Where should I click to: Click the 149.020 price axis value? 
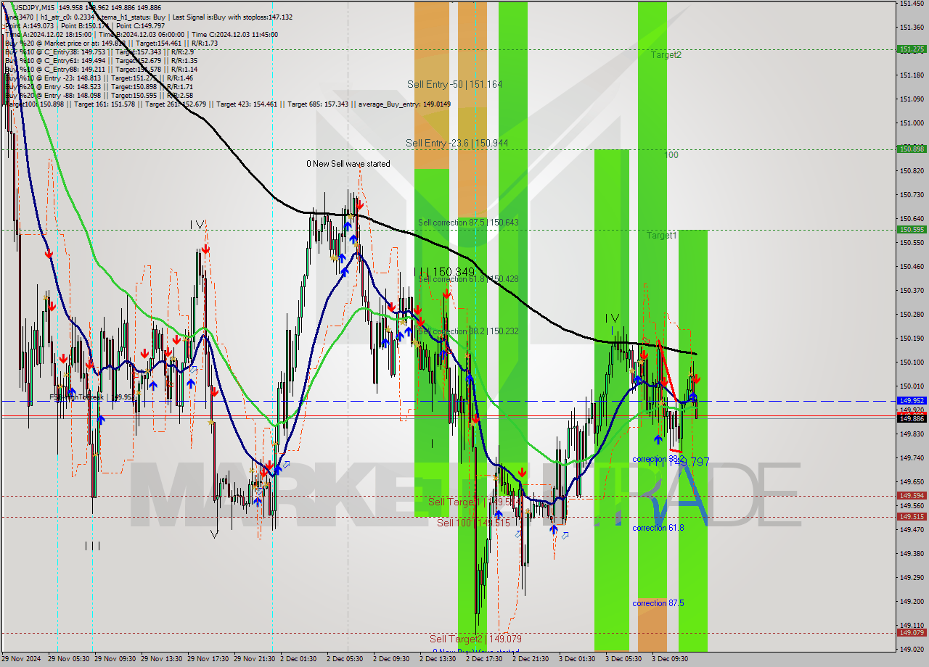tap(912, 649)
